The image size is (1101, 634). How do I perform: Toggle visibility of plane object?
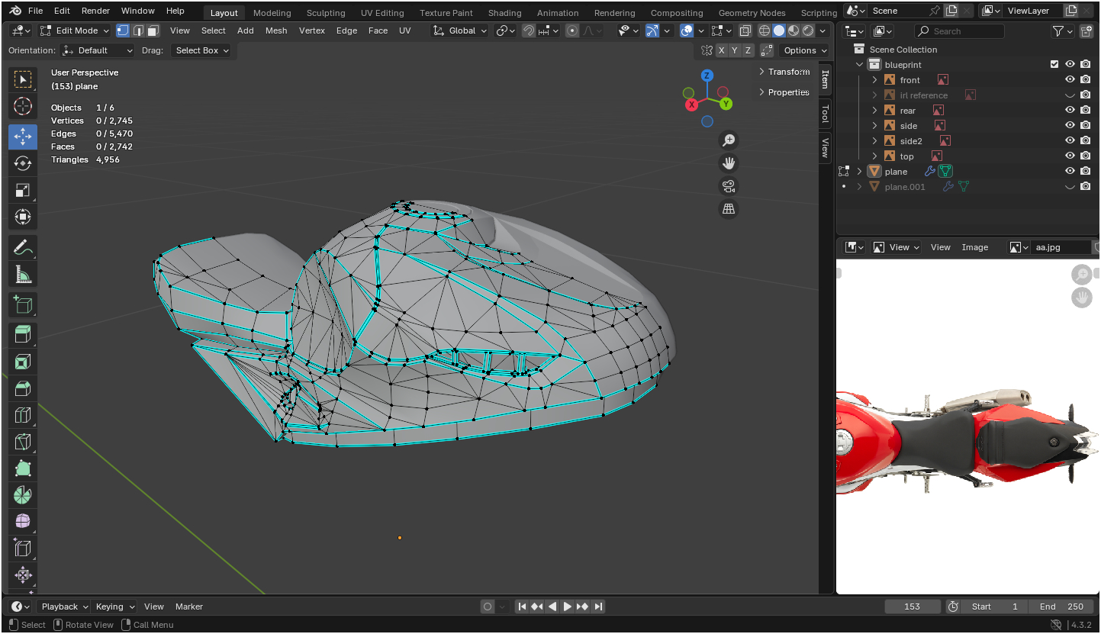[x=1070, y=172]
